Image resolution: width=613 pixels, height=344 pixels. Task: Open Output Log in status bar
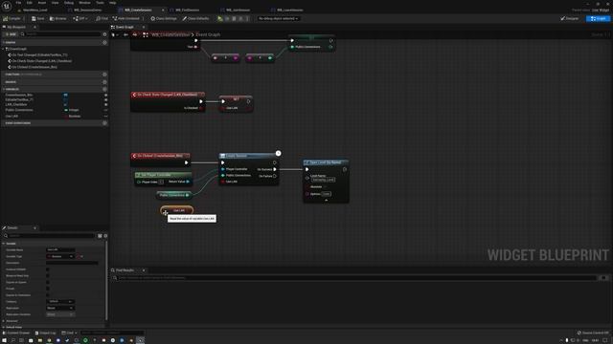pyautogui.click(x=45, y=333)
